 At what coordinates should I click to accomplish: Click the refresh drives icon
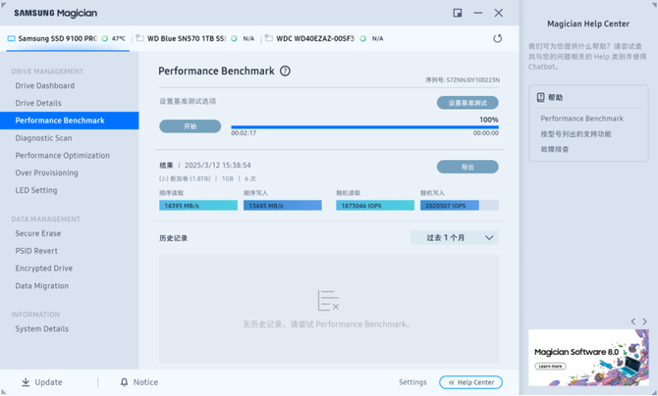(497, 38)
